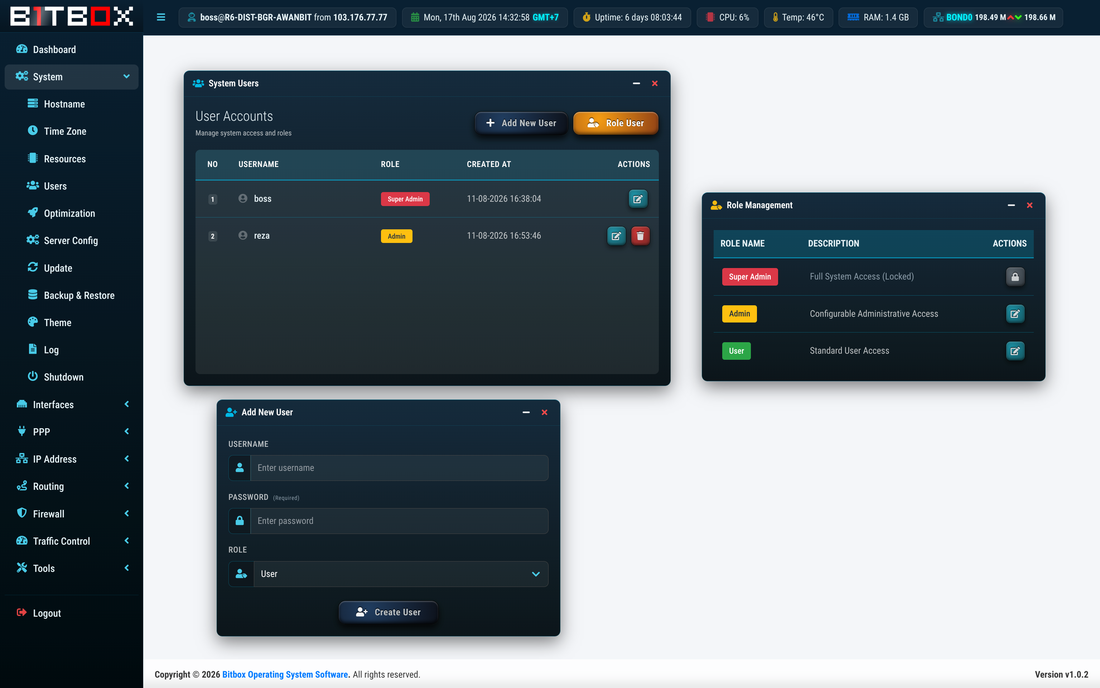
Task: Click the Add New User button
Action: click(x=521, y=123)
